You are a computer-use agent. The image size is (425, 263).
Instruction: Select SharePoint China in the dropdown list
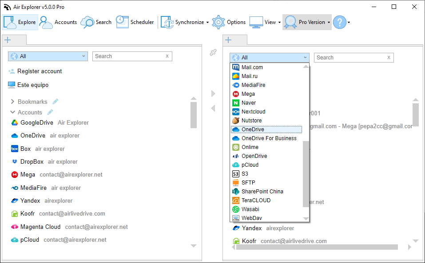point(266,191)
